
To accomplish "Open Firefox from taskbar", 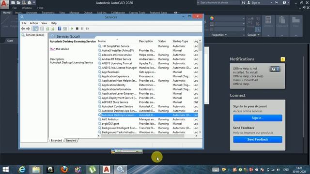I will tap(64, 170).
